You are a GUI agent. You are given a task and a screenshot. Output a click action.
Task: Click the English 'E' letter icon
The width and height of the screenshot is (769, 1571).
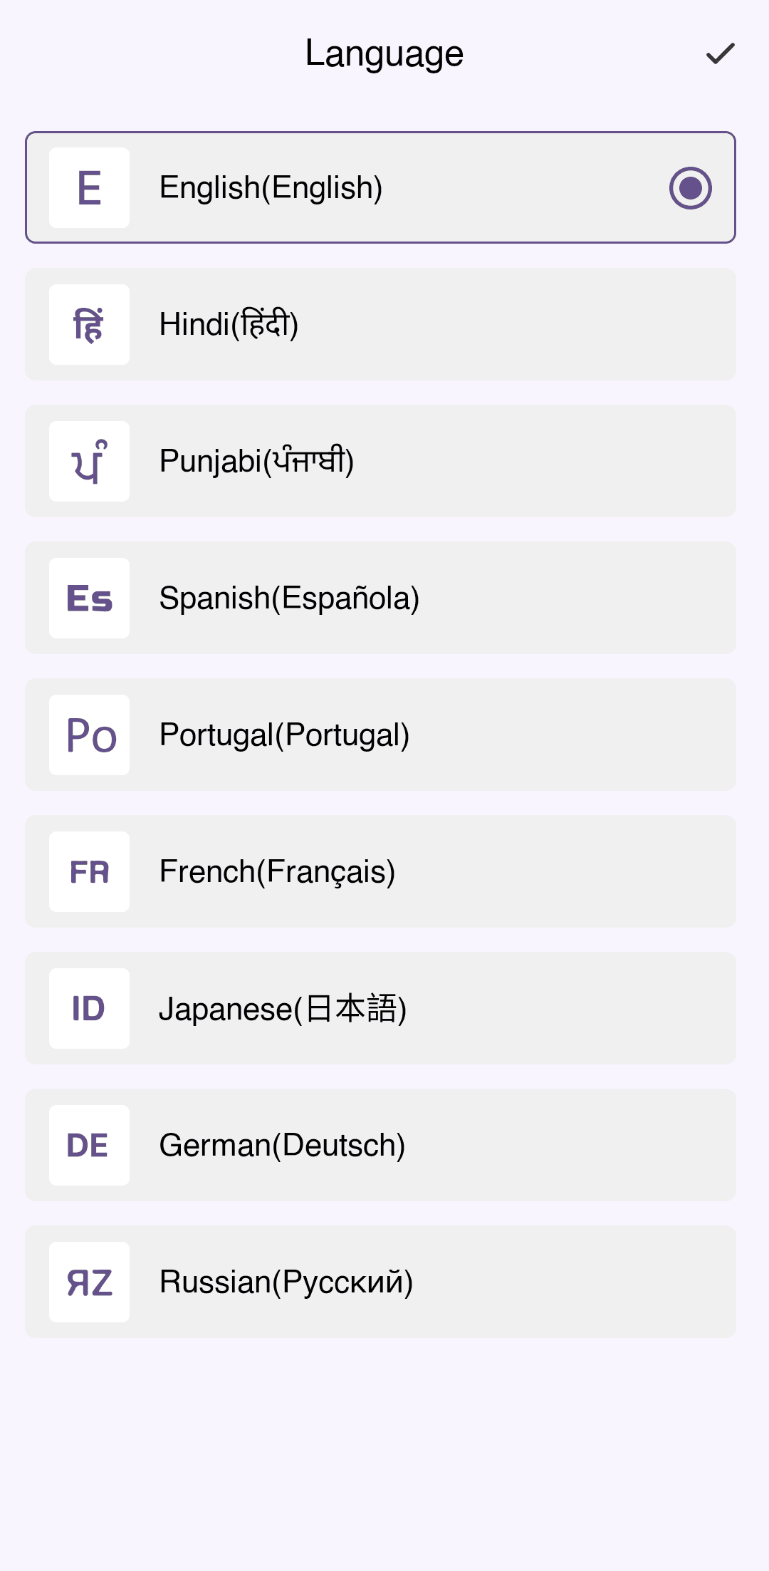click(x=89, y=188)
